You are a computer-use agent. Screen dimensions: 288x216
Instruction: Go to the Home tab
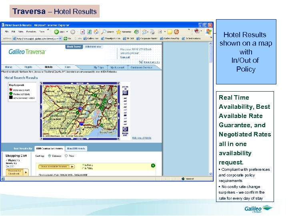tap(9, 67)
